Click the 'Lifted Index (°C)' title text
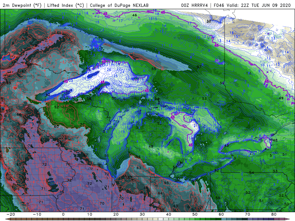295x221 pixels. (x=66, y=5)
